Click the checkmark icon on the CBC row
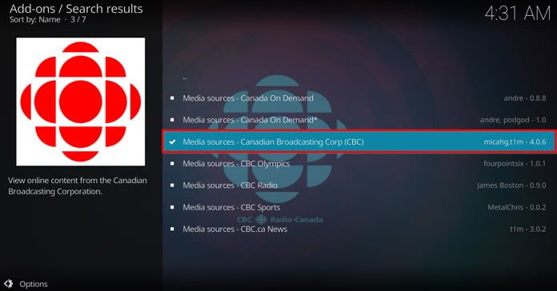 [172, 142]
